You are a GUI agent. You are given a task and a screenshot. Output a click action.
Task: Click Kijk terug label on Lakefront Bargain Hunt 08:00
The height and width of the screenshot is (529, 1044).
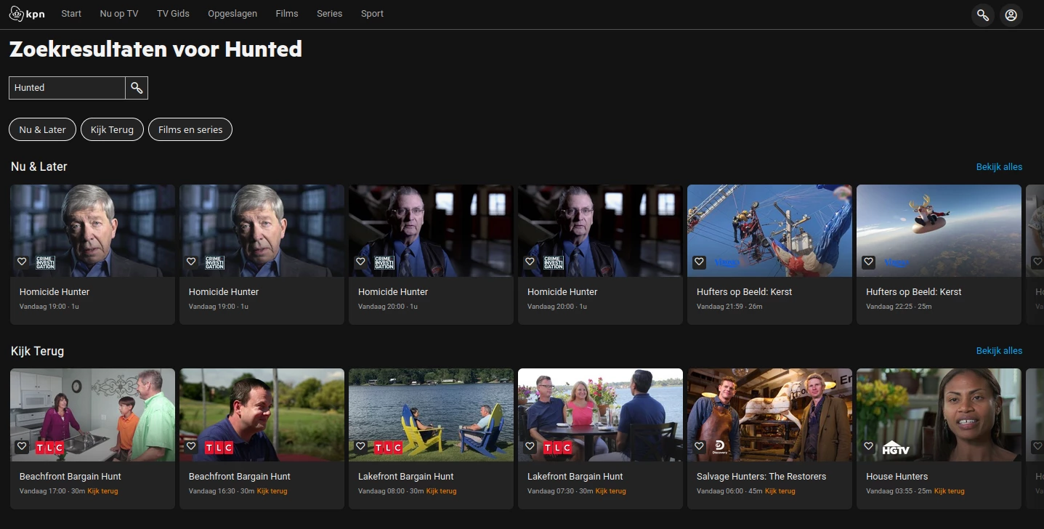click(441, 491)
